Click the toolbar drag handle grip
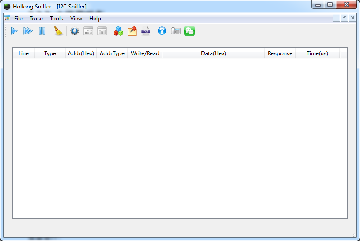The width and height of the screenshot is (360, 241). coord(6,31)
